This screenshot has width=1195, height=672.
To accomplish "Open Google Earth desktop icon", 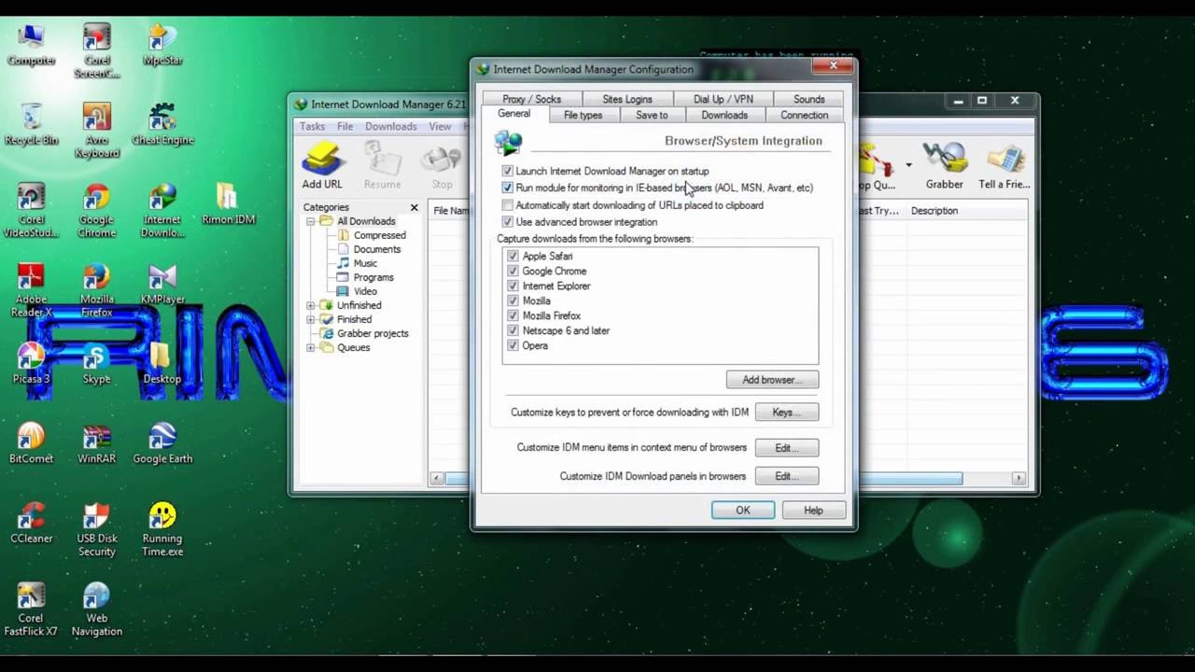I will [x=162, y=443].
